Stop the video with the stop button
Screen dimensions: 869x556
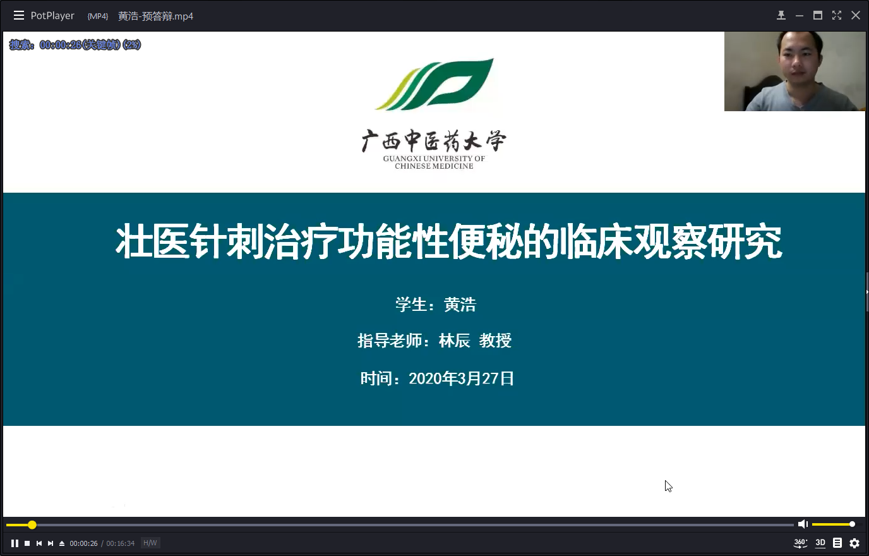(27, 543)
